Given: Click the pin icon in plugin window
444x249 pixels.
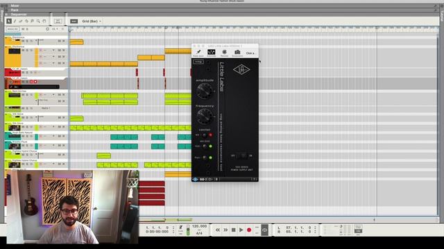Looking at the screenshot, I should (198, 53).
